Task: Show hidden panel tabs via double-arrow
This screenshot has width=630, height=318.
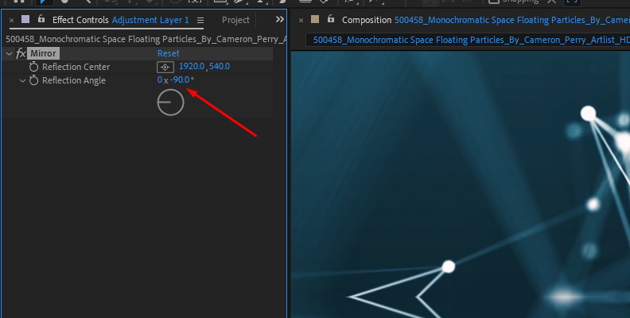Action: pyautogui.click(x=280, y=19)
